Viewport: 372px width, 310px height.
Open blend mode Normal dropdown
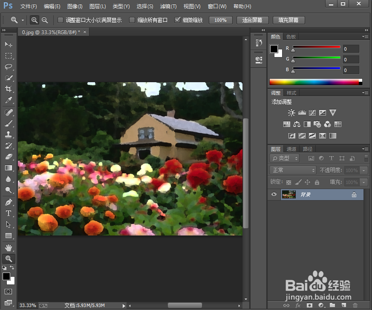pos(293,170)
